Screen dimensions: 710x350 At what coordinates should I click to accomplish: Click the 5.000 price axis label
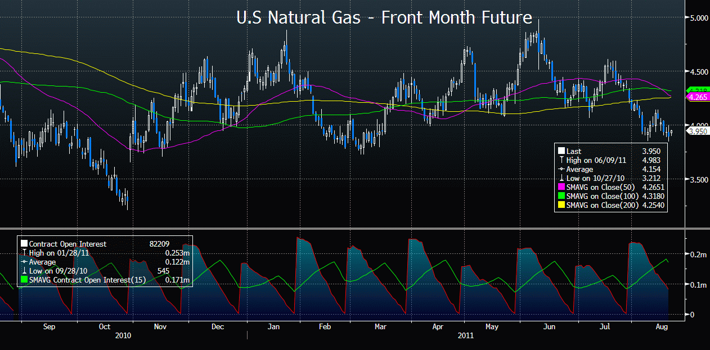pos(699,18)
